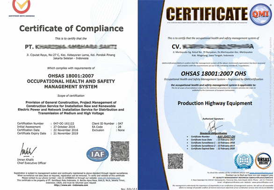Click the "Scope of certification" label
The height and width of the screenshot is (190, 274).
point(71,95)
